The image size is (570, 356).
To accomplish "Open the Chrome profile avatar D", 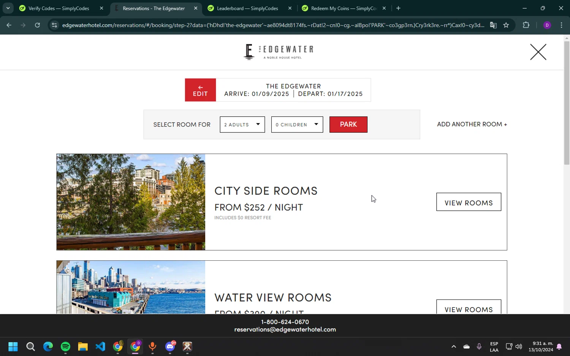I will click(547, 25).
